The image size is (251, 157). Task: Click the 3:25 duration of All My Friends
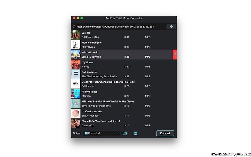(x=127, y=96)
